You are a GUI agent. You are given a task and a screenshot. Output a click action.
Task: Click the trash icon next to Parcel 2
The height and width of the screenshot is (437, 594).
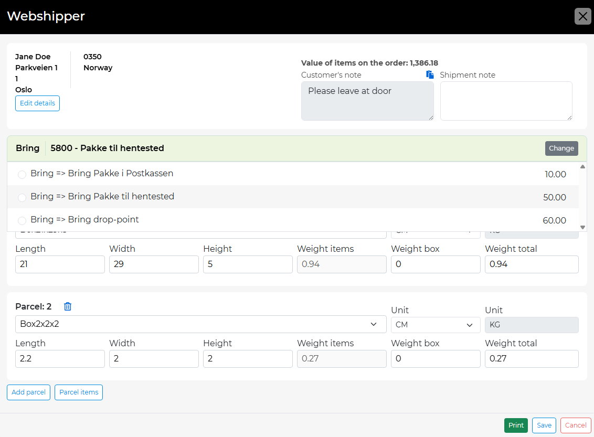(x=67, y=307)
